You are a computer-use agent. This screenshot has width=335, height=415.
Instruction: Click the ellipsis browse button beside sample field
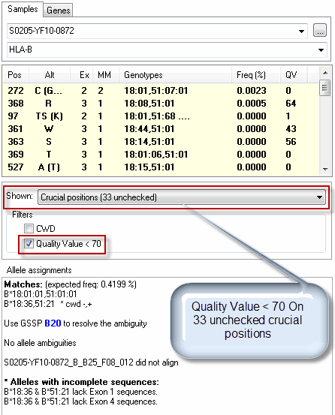coord(320,31)
